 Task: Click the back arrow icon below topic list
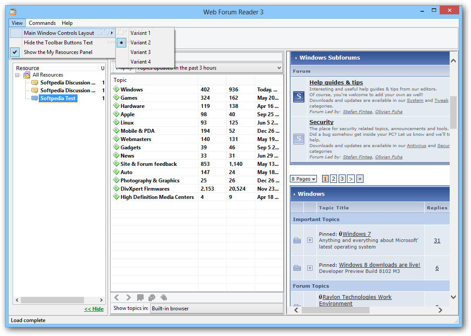coord(117,298)
